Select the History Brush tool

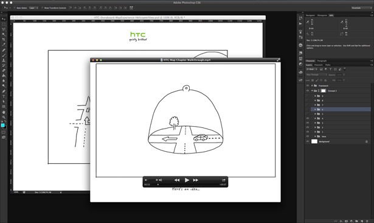point(4,65)
